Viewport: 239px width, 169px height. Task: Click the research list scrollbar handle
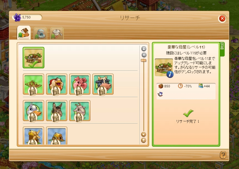tap(143, 60)
